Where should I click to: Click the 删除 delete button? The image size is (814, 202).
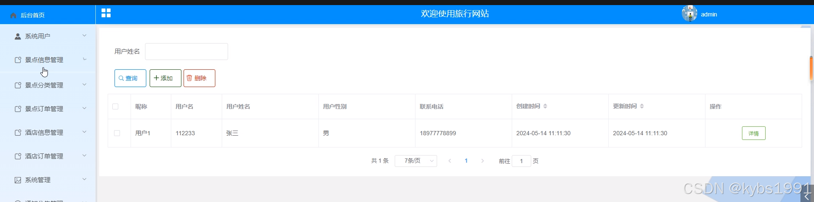[199, 78]
